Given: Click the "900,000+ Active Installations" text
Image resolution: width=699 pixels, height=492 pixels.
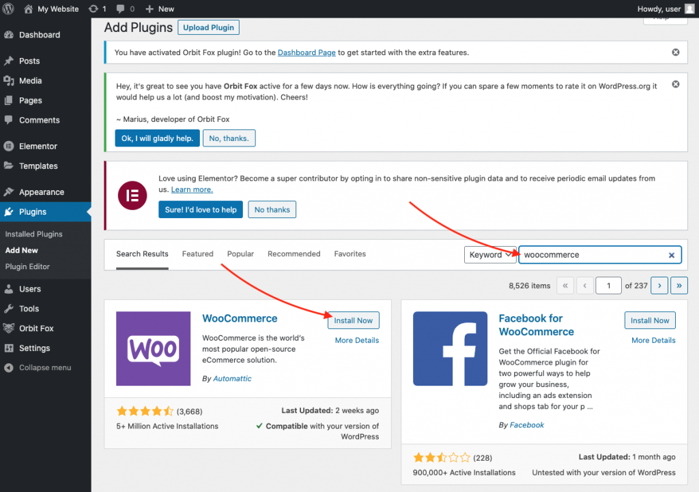Looking at the screenshot, I should click(x=464, y=472).
